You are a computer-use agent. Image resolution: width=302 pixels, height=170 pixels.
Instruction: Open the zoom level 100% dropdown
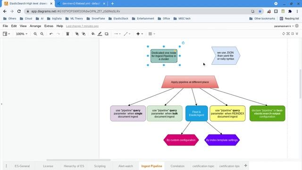pyautogui.click(x=22, y=34)
